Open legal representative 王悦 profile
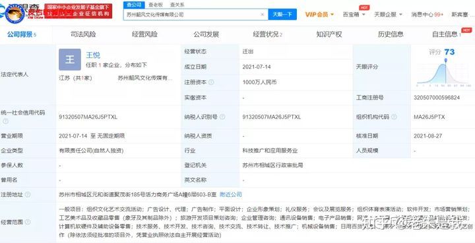Screen dimensions: 475x243 tap(93, 55)
